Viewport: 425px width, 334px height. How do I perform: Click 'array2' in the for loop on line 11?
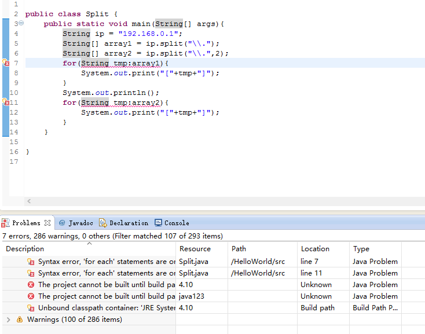pos(146,102)
